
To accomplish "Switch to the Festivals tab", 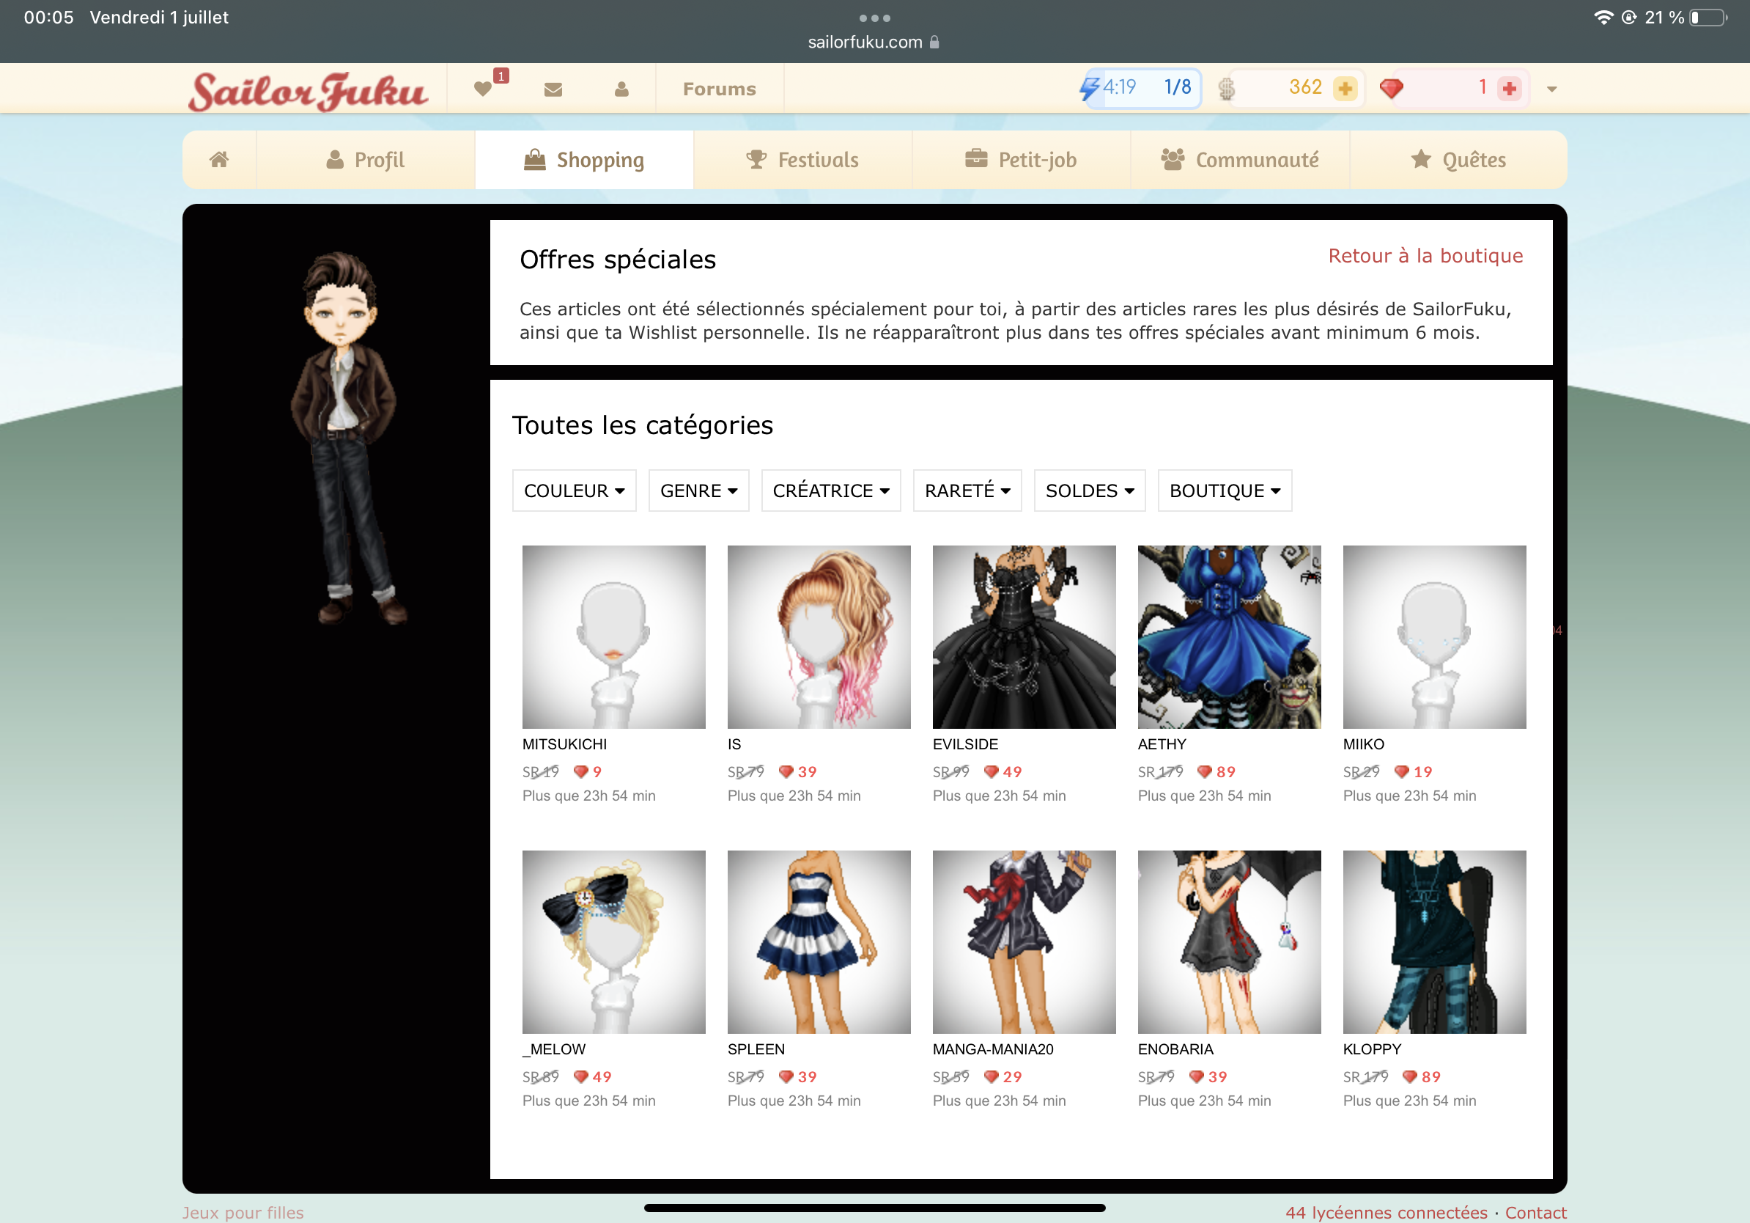I will point(802,159).
